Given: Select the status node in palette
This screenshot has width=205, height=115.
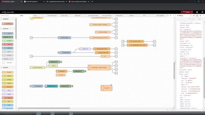Looking at the screenshot, I should click(x=8, y=48).
